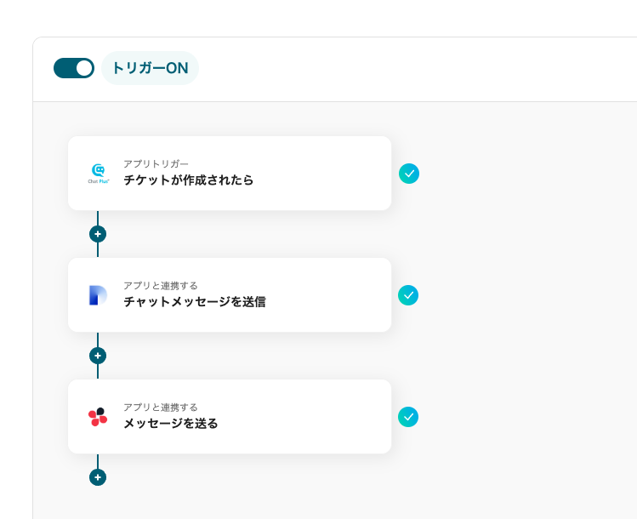Open the チケットが作成されたら trigger step

pyautogui.click(x=230, y=173)
